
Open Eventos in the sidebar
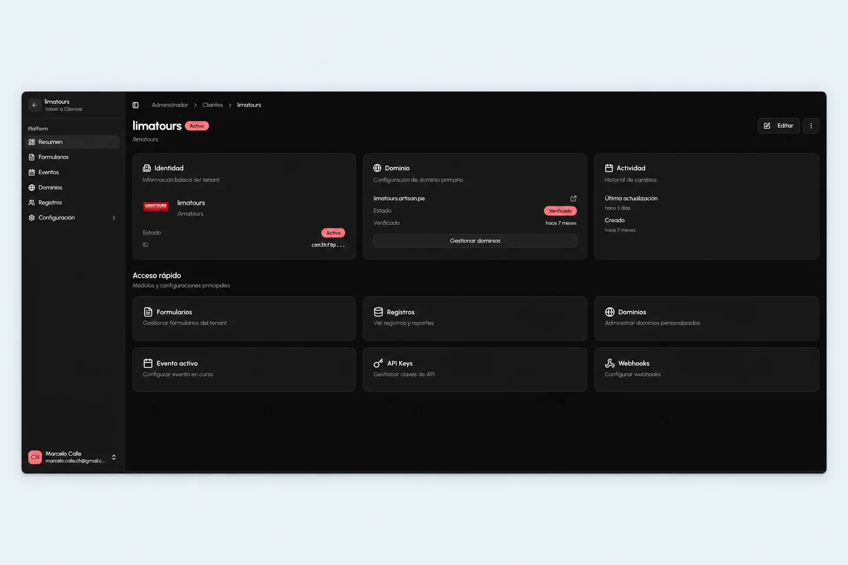(74, 172)
